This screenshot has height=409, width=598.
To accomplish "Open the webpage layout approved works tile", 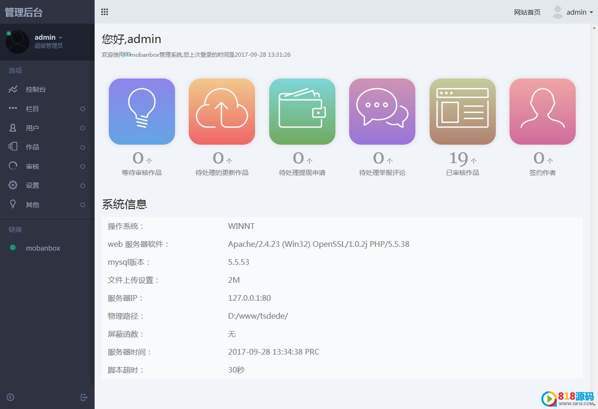I will 463,112.
